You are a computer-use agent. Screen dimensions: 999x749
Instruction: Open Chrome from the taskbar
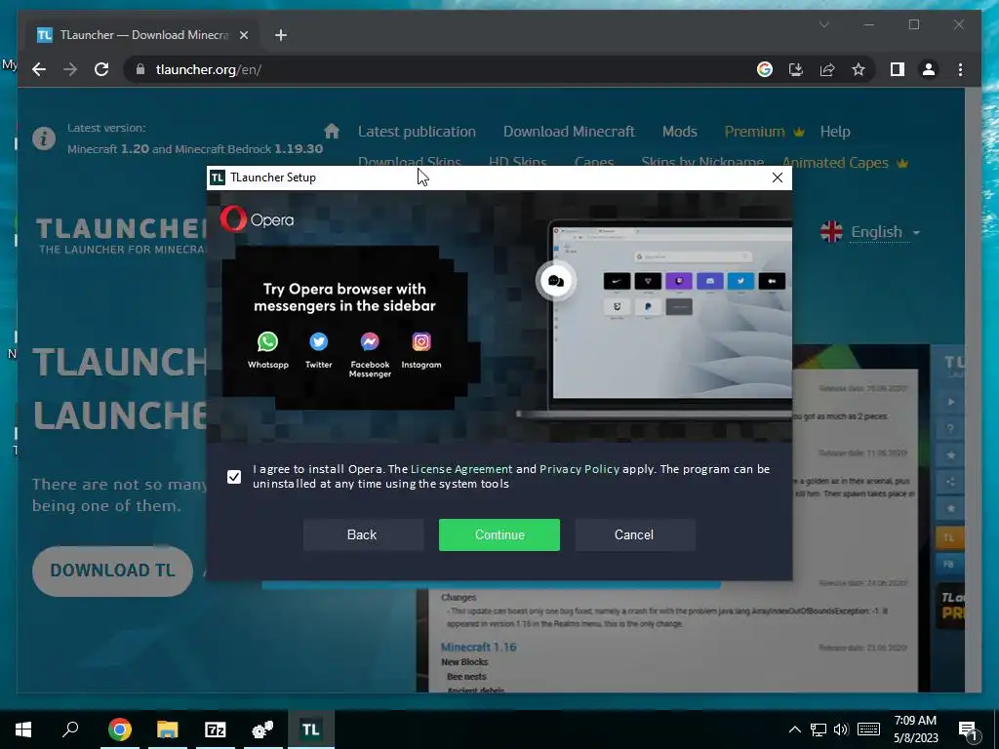pyautogui.click(x=119, y=729)
